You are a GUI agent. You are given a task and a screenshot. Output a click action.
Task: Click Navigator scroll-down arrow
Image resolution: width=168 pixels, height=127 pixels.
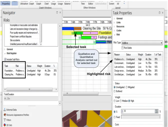60,103
